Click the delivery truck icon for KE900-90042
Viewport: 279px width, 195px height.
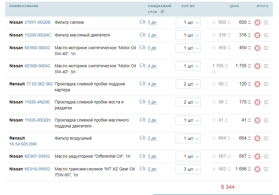[x=142, y=65]
